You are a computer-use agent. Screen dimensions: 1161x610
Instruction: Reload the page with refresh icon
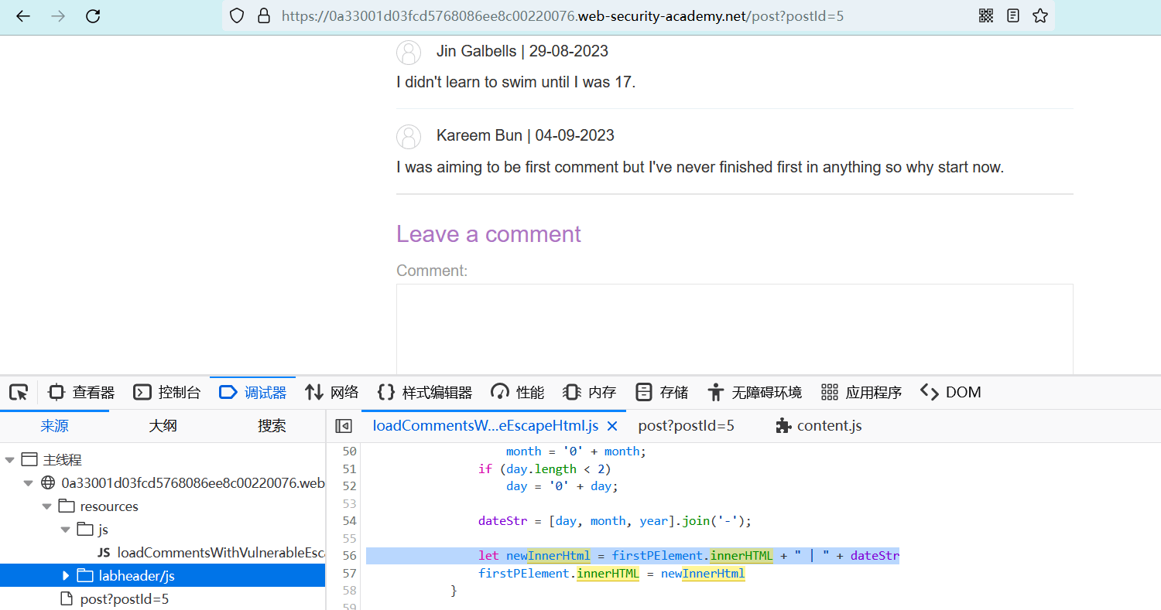point(93,15)
